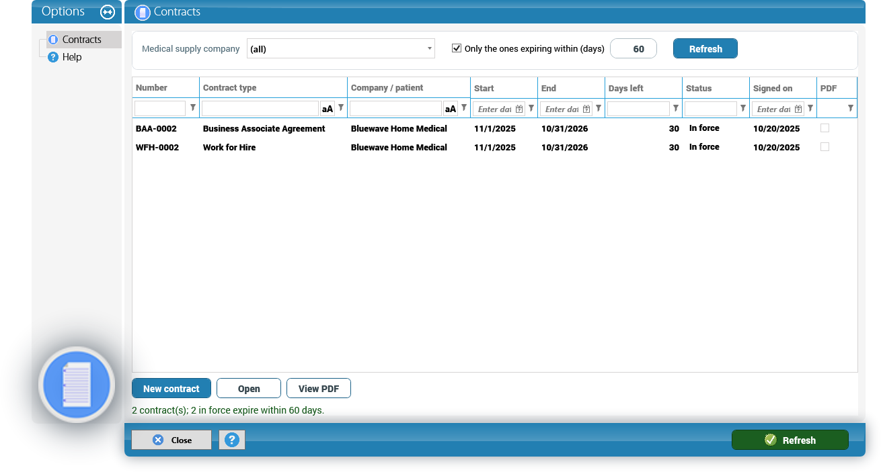881x472 pixels.
Task: Select the BAA-0002 contract row
Action: click(494, 128)
